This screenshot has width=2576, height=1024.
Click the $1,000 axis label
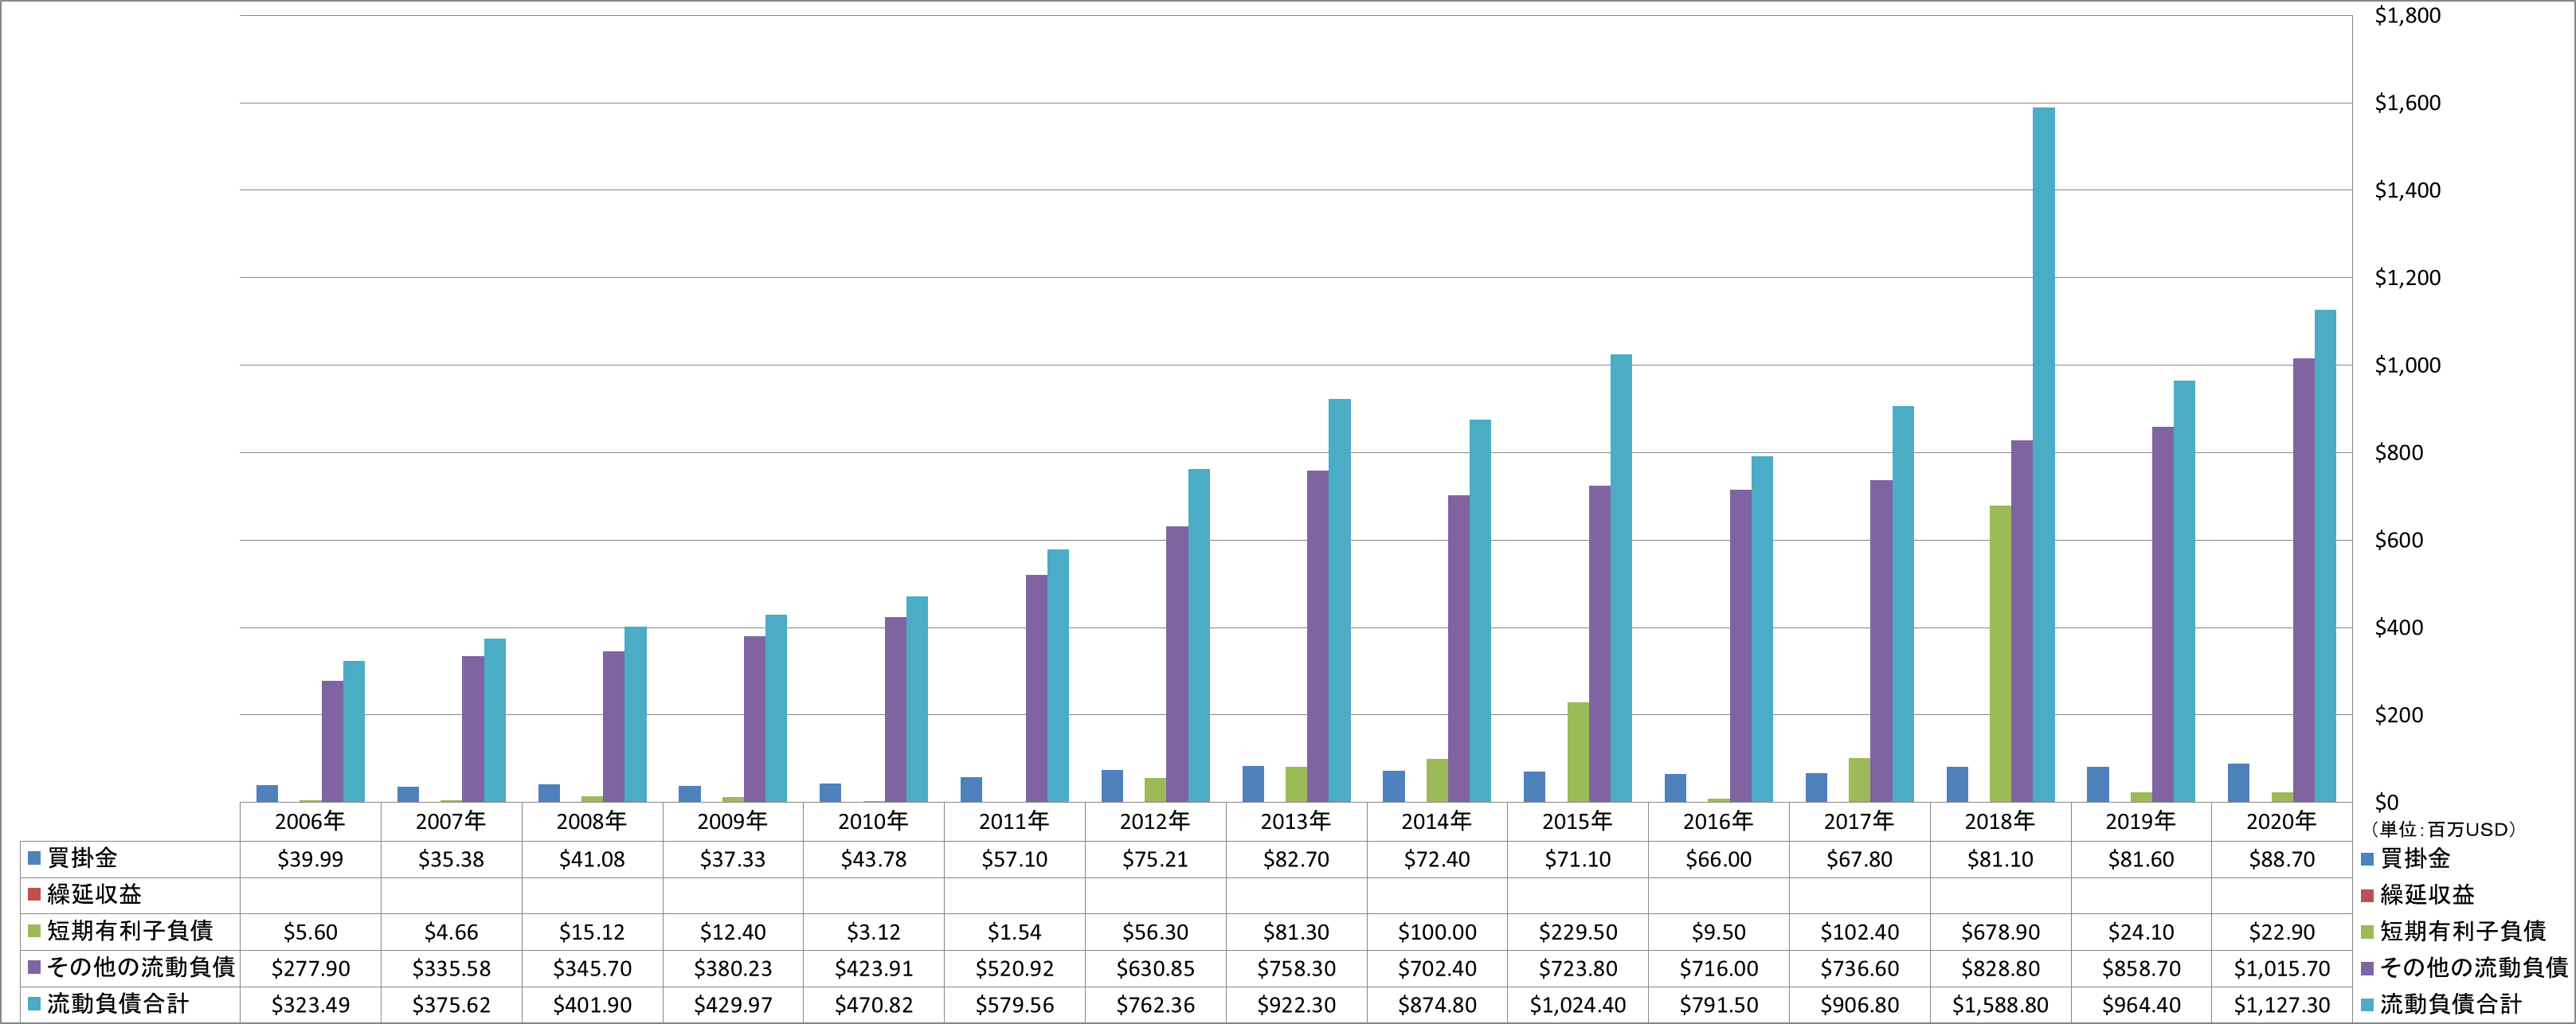2407,365
